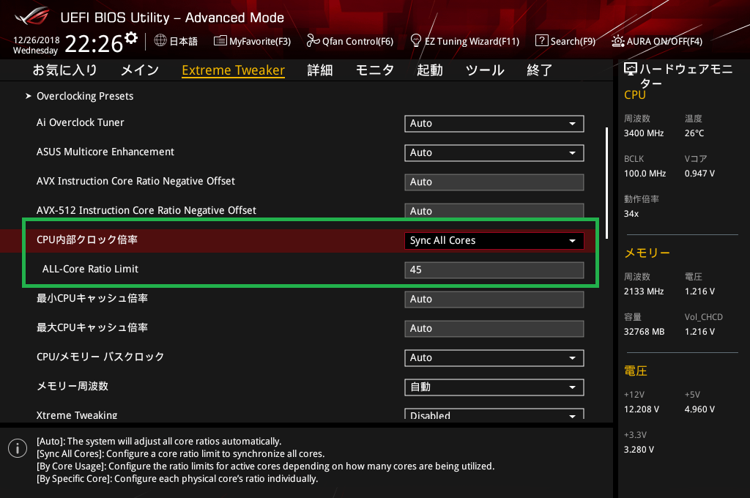Open Ai Overclock Tuner dropdown
Viewport: 750px width, 498px height.
[x=494, y=124]
